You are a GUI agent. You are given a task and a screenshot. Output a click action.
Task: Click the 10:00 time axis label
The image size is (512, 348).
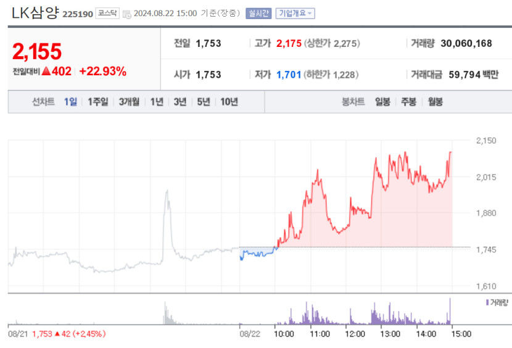(284, 334)
